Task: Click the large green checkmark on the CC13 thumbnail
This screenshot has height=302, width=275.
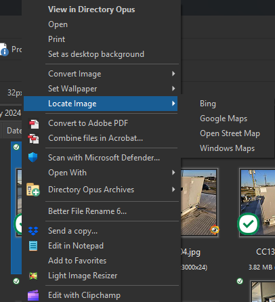Action: [248, 223]
